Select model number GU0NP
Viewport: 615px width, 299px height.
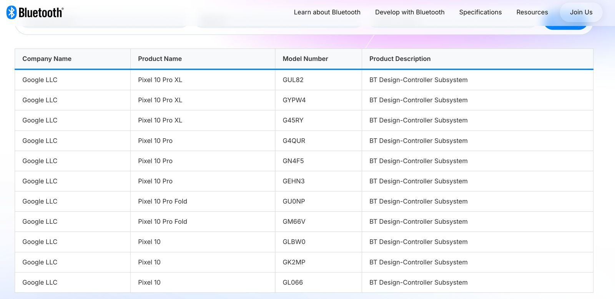click(x=294, y=202)
